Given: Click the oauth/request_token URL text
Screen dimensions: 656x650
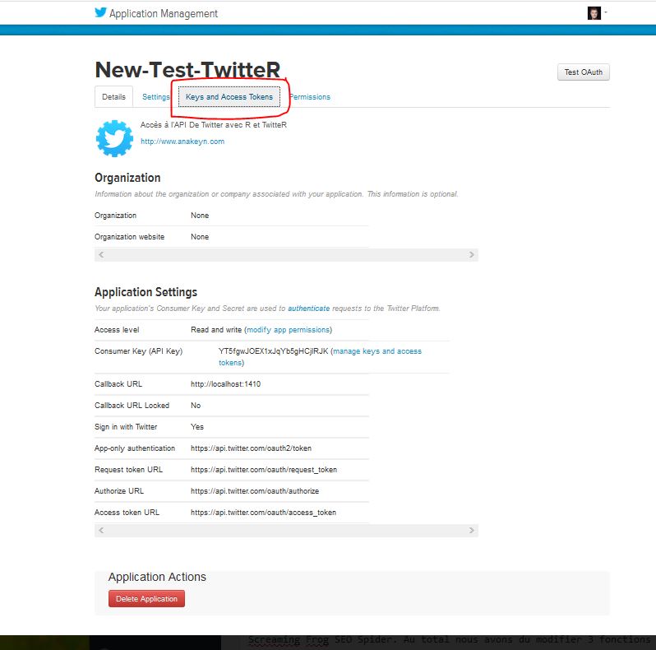Looking at the screenshot, I should [264, 470].
